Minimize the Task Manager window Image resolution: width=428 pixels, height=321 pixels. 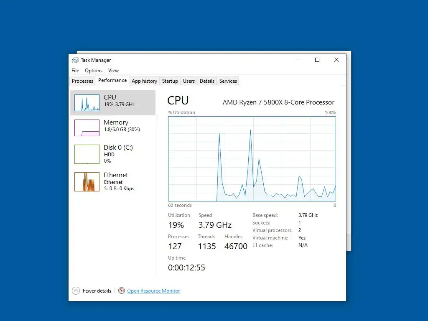(x=298, y=60)
